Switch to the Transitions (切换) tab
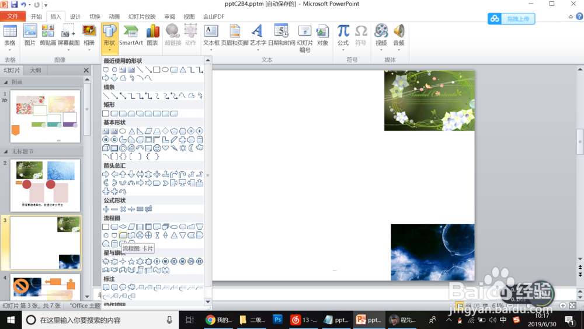Screen dimensions: 584x329 pos(95,16)
